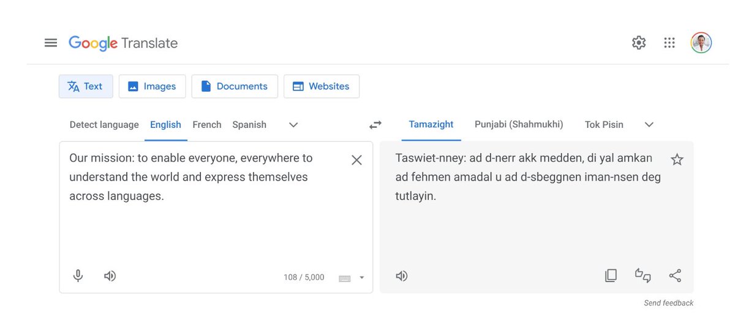This screenshot has height=317, width=735.
Task: Listen to the translated text
Action: click(401, 276)
